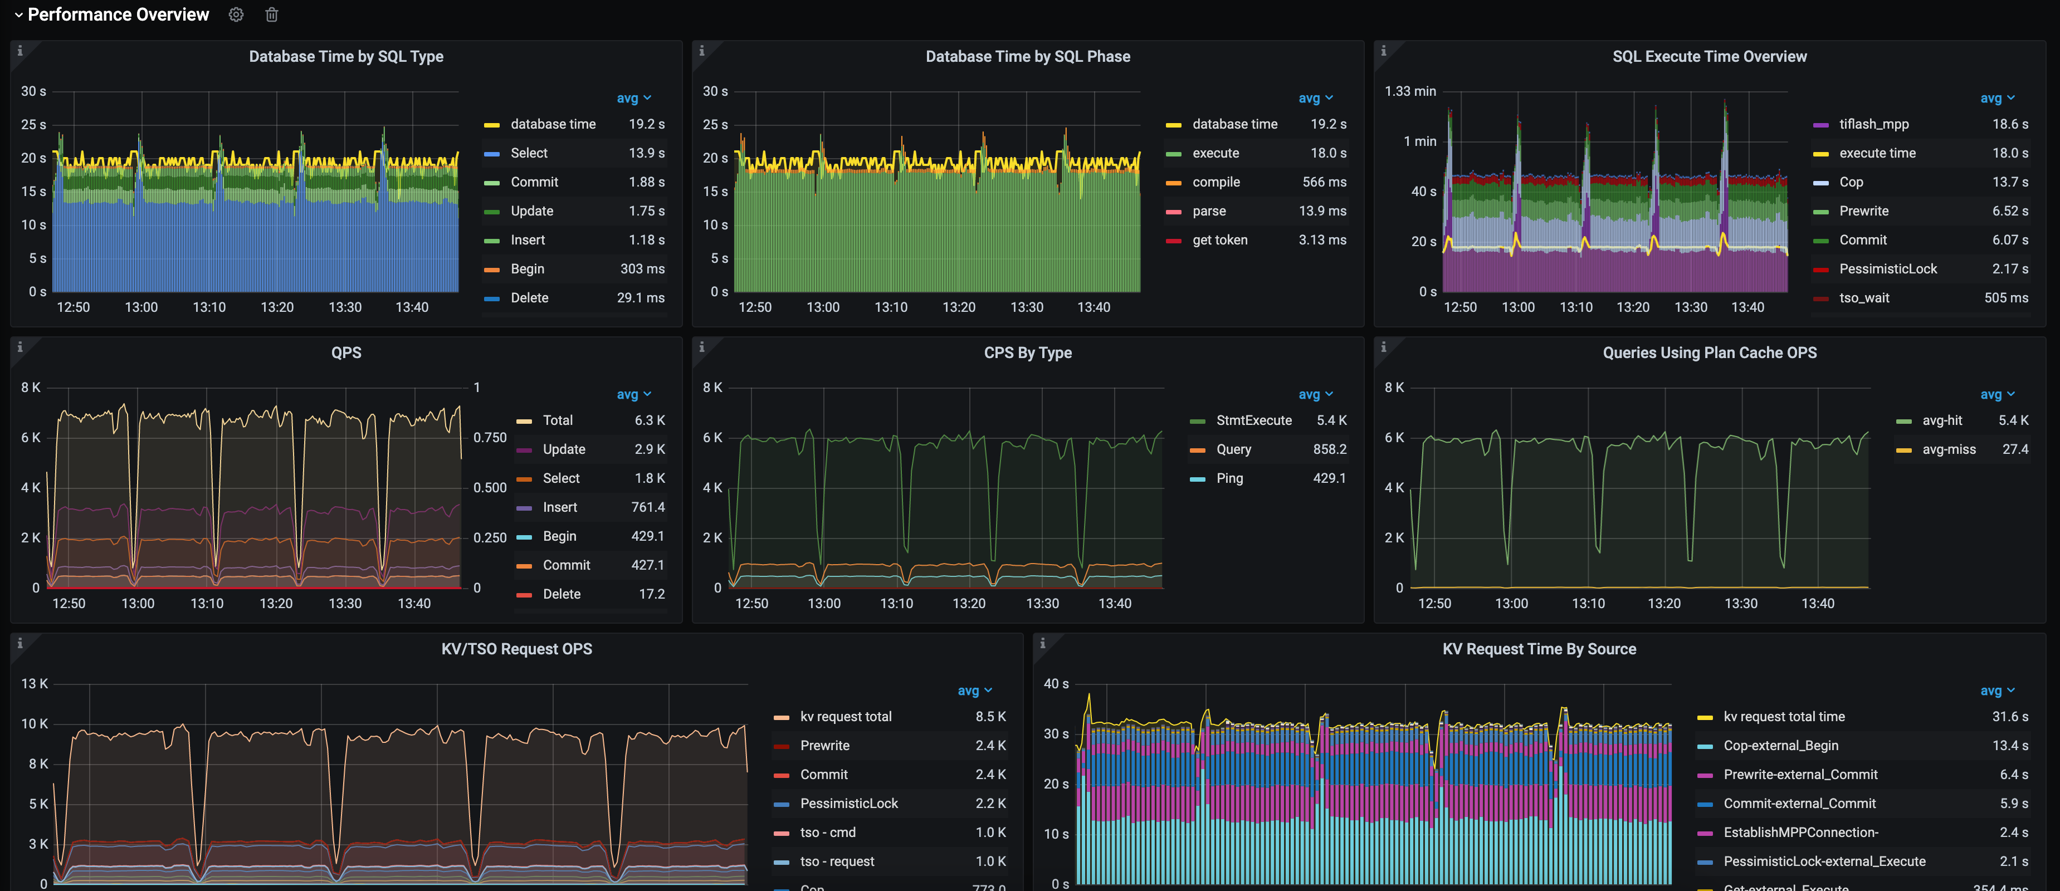Open the avg dropdown in the QPS legend
The image size is (2060, 891).
[634, 394]
